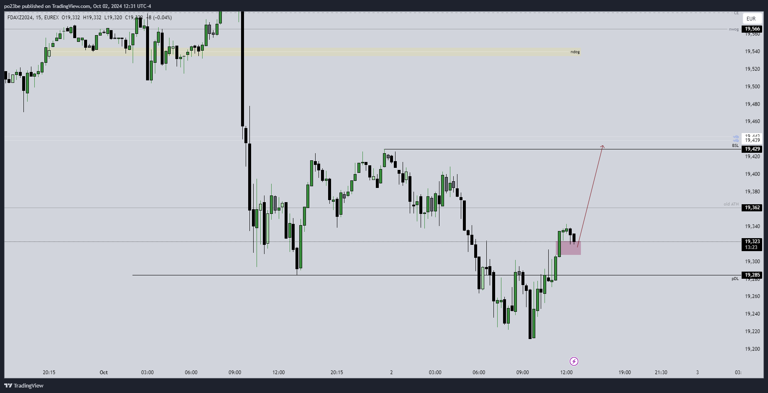Viewport: 768px width, 393px height.
Task: Click the Oct date on time axis
Action: pyautogui.click(x=103, y=372)
